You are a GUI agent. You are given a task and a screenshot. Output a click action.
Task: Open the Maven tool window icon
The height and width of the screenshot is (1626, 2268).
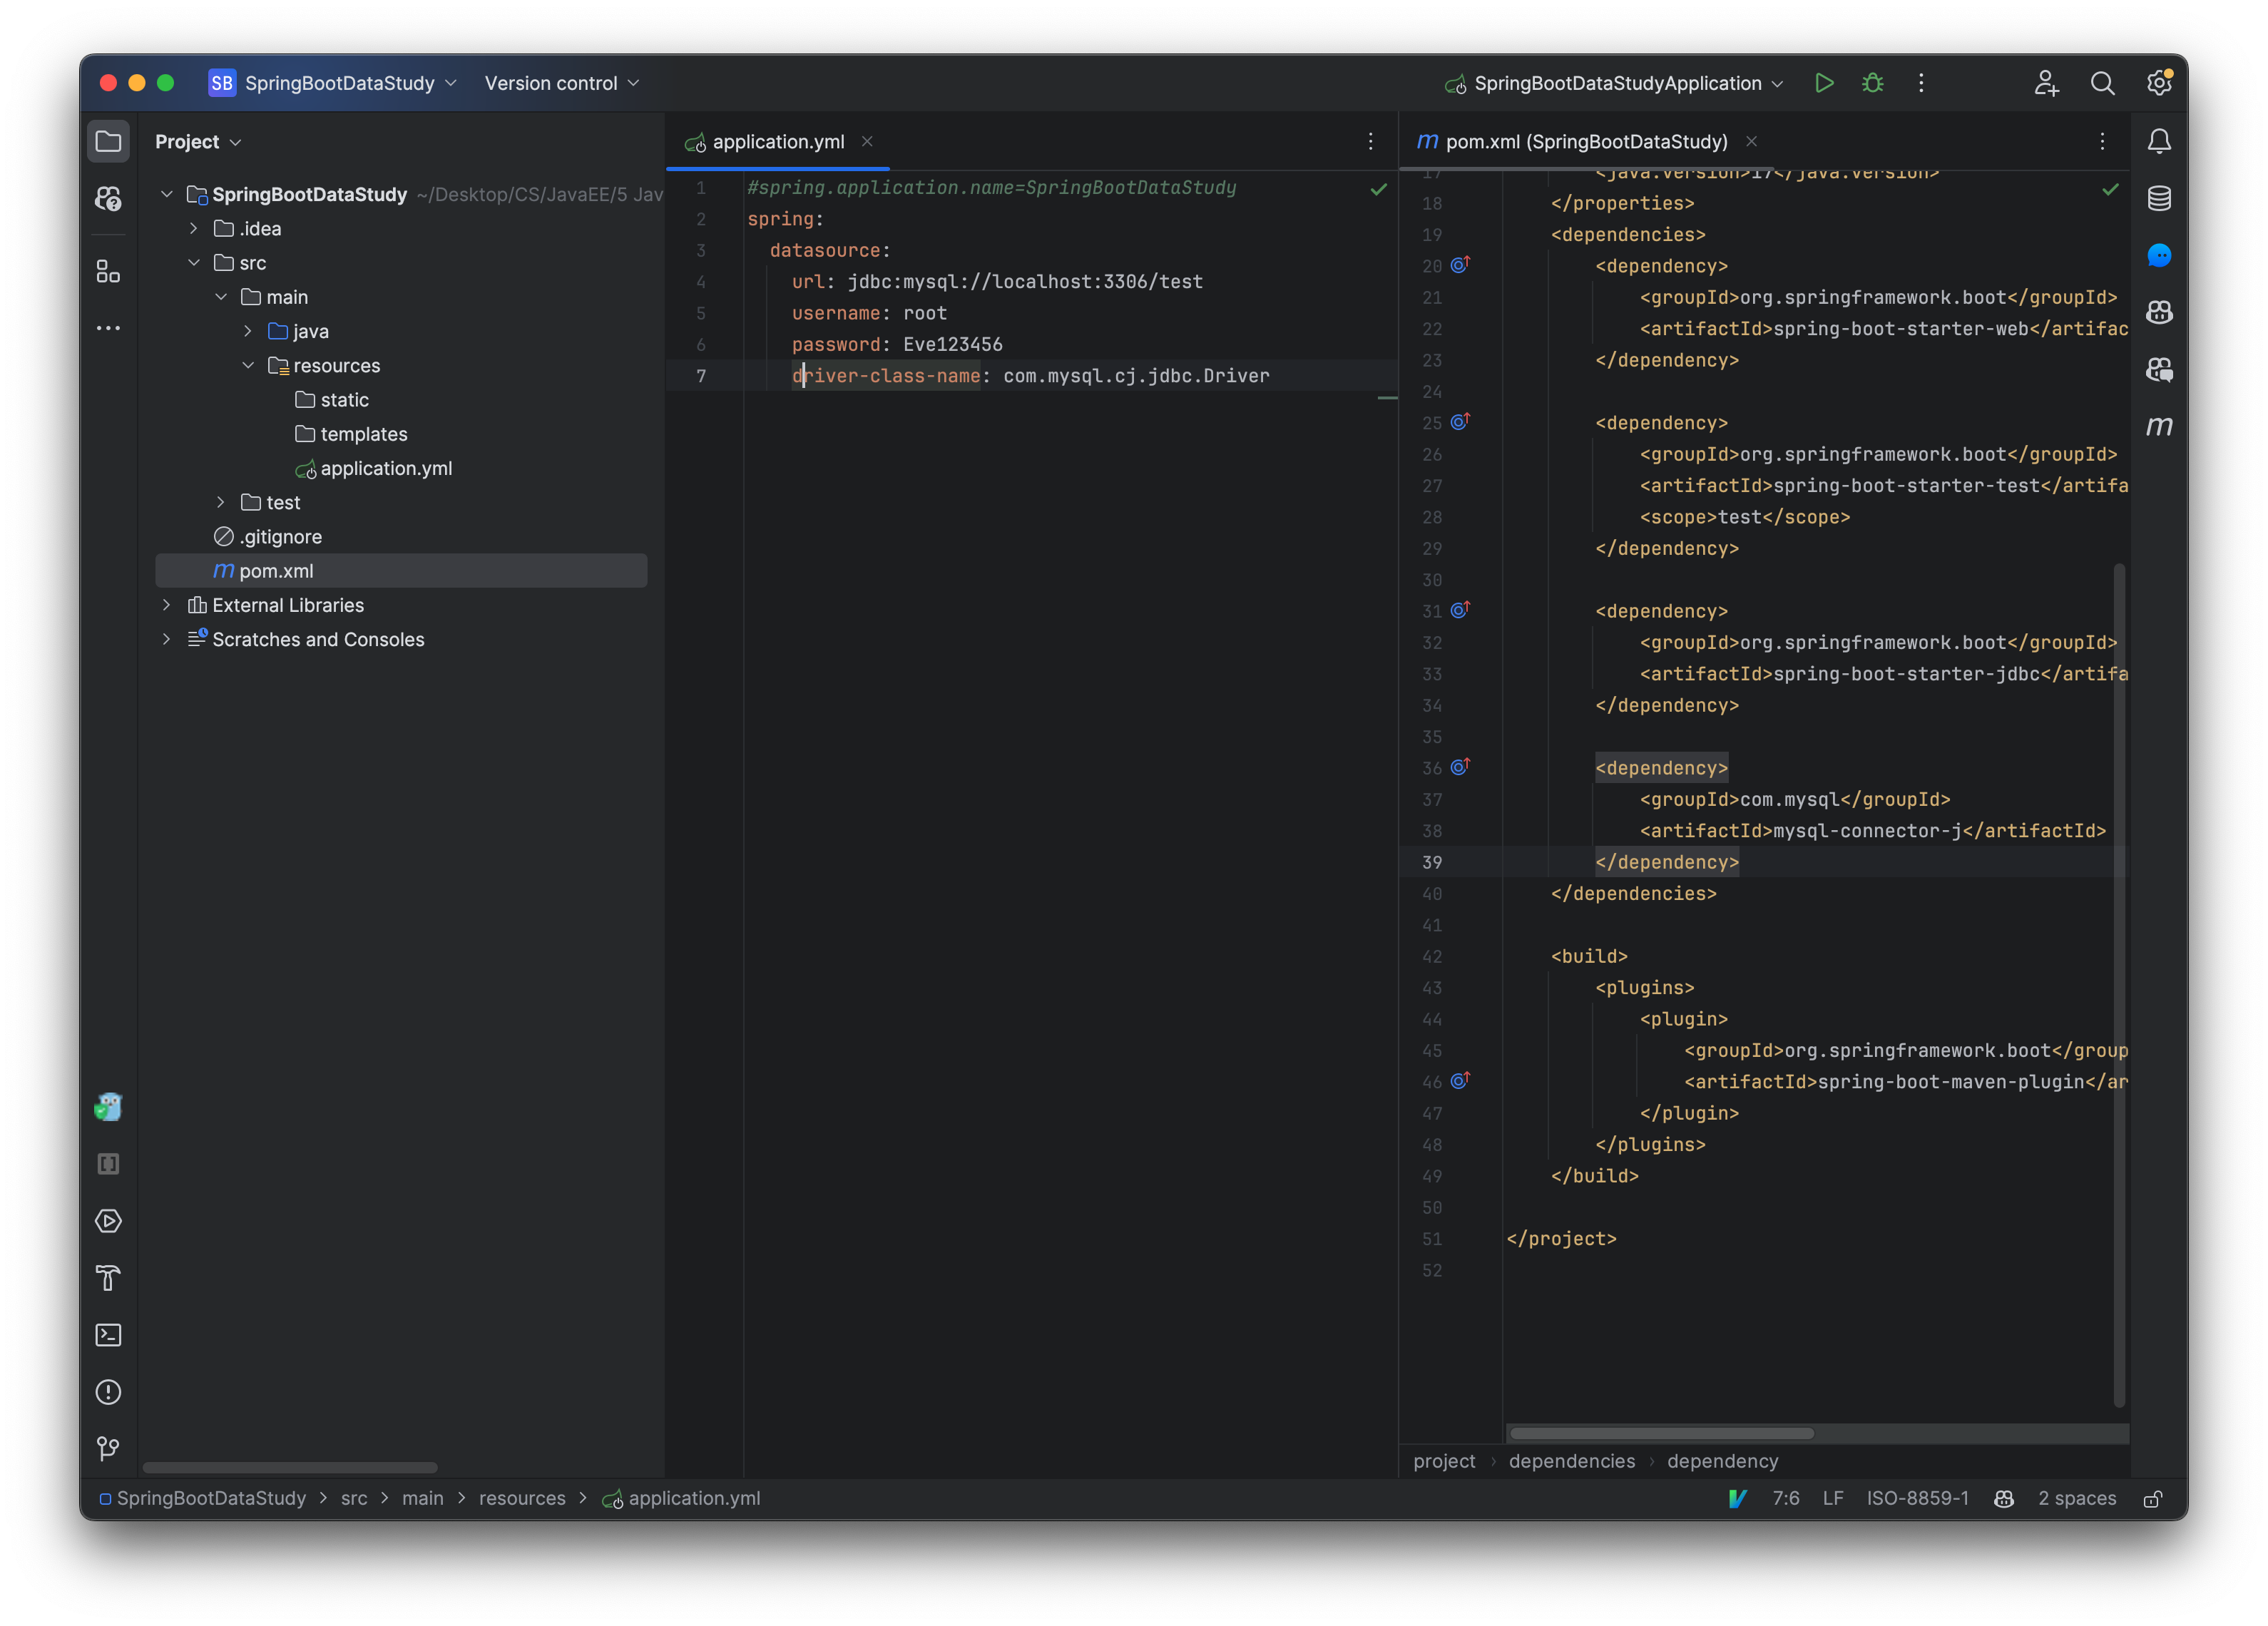[2159, 427]
